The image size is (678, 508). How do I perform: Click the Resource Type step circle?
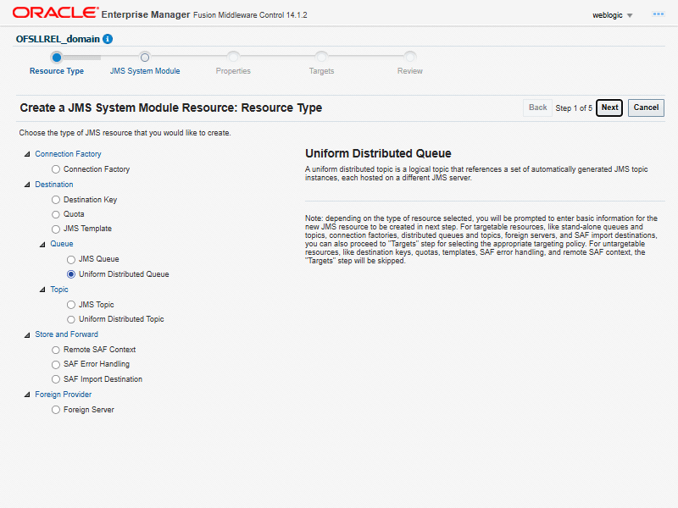coord(56,57)
